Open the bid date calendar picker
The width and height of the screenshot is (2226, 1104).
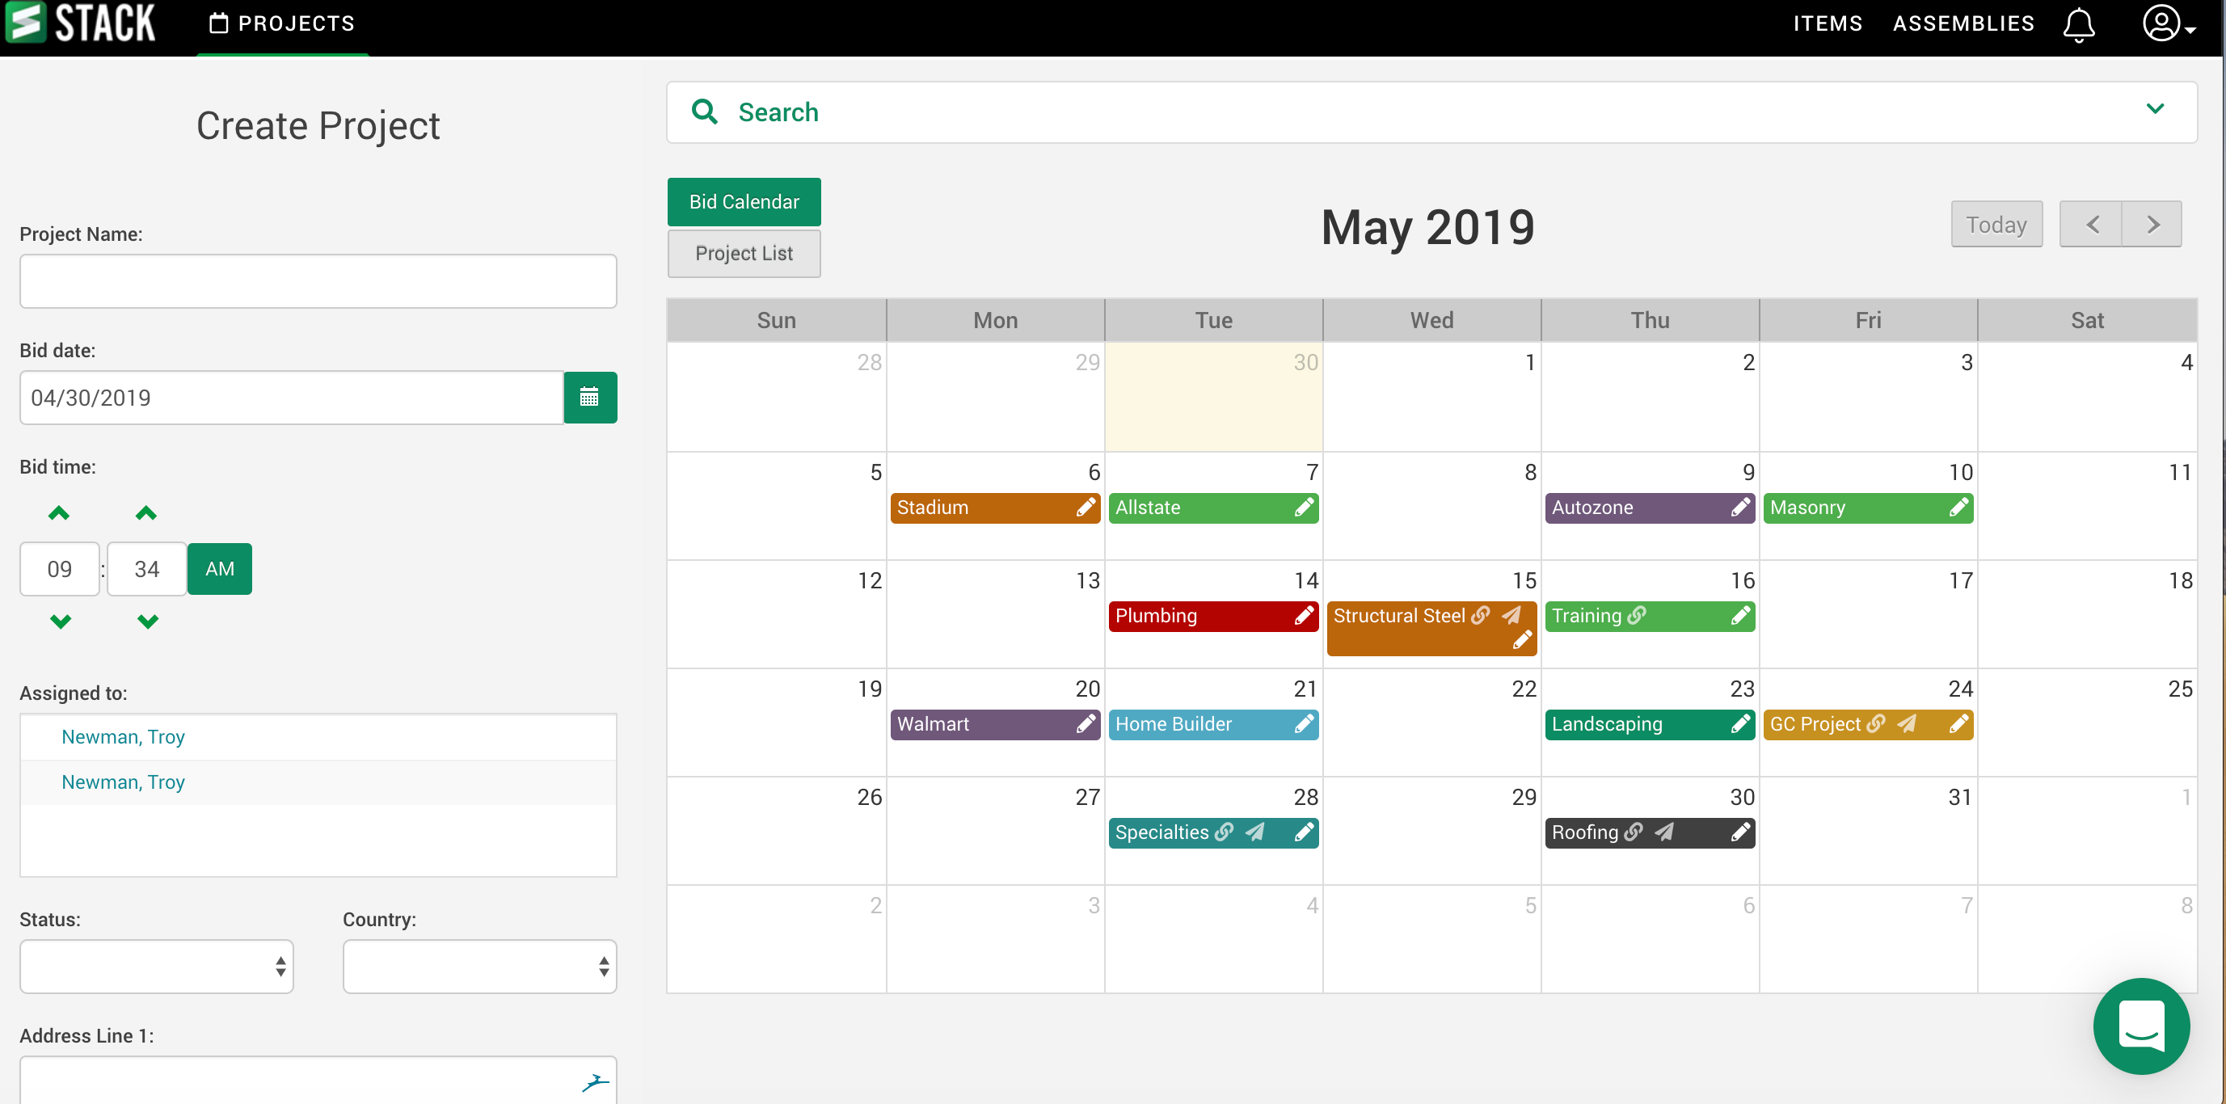click(x=589, y=398)
